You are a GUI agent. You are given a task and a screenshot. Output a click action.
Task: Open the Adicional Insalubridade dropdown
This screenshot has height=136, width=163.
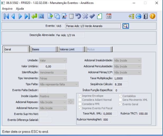tap(127, 60)
